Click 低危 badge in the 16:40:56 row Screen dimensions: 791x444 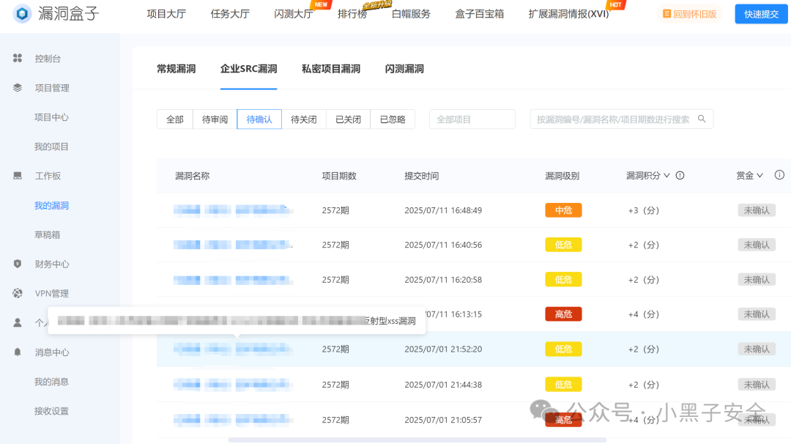click(x=563, y=245)
